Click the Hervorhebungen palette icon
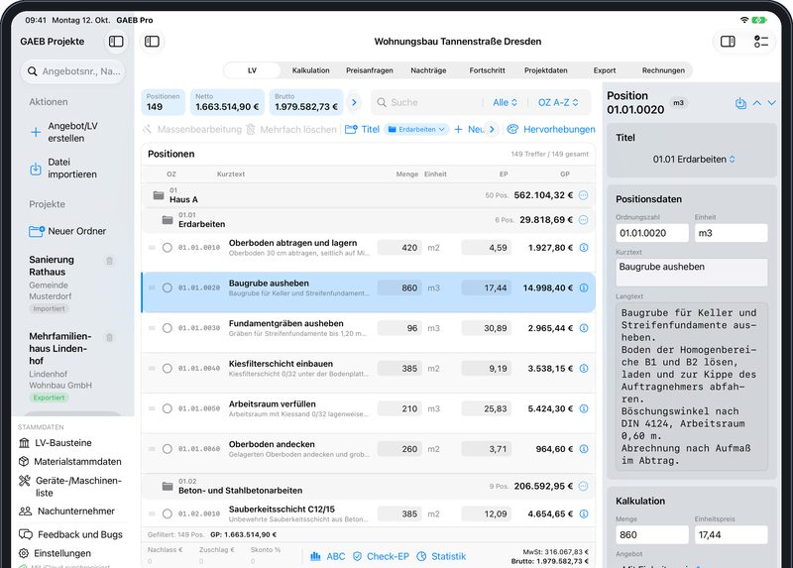This screenshot has width=793, height=568. click(x=512, y=130)
